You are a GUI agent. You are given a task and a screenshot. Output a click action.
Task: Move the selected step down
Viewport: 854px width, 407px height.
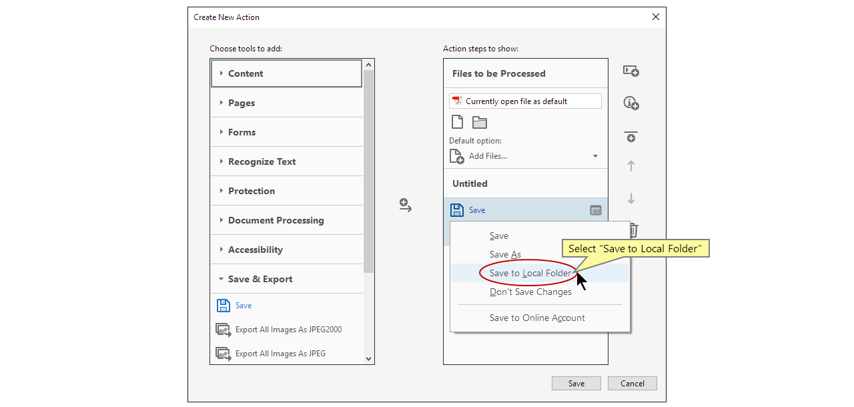coord(630,197)
